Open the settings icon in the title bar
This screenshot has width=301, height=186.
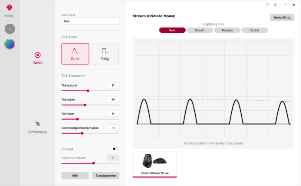pos(275,4)
